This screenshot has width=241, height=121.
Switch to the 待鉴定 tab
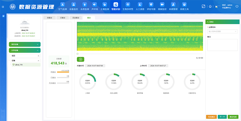point(49,18)
